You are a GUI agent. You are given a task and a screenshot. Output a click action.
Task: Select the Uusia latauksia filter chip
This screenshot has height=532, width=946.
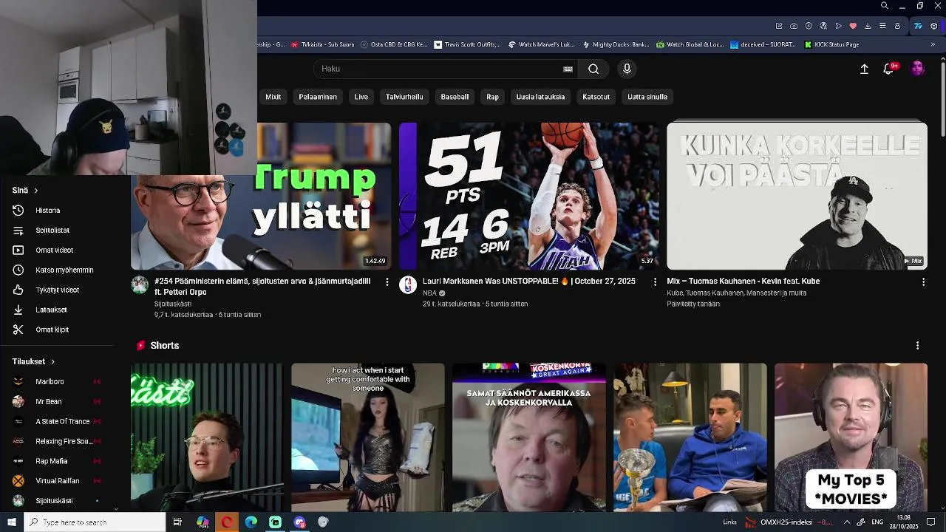540,97
